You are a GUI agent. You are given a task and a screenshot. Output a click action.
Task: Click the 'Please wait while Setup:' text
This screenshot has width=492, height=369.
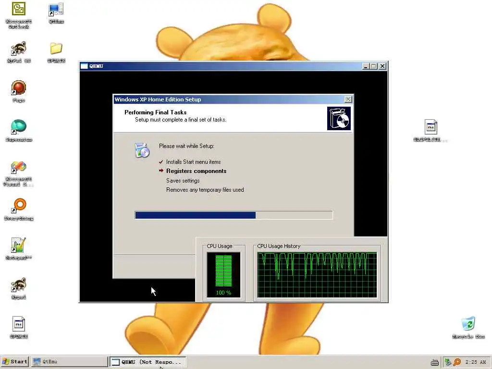(x=186, y=146)
